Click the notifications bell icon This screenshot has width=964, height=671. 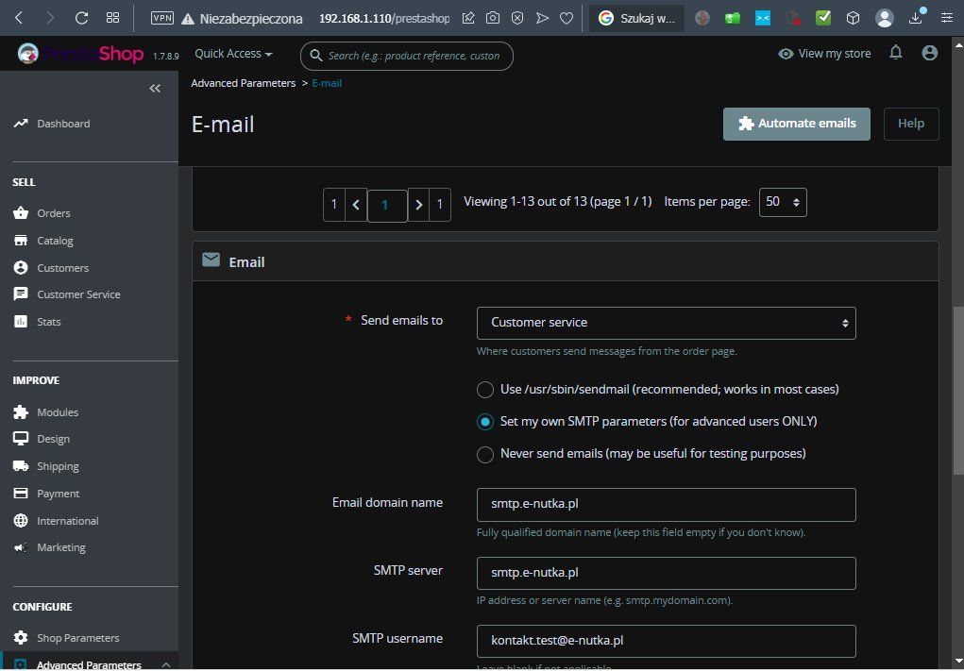[895, 53]
